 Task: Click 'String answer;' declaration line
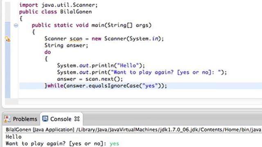tap(66, 45)
